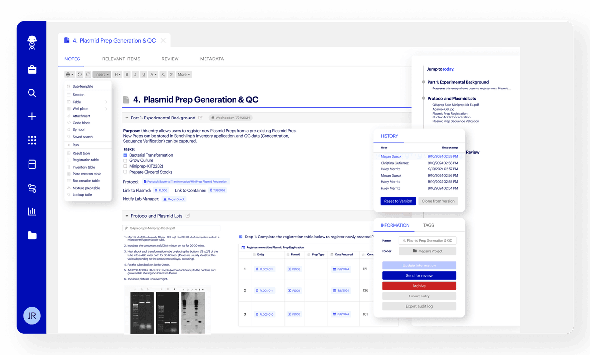Click the Name field in the Information panel
This screenshot has height=355, width=590.
(x=428, y=240)
